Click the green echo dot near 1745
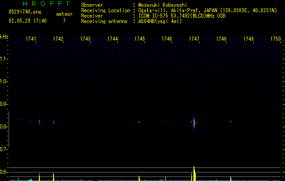This screenshot has height=181, width=285. pyautogui.click(x=139, y=122)
